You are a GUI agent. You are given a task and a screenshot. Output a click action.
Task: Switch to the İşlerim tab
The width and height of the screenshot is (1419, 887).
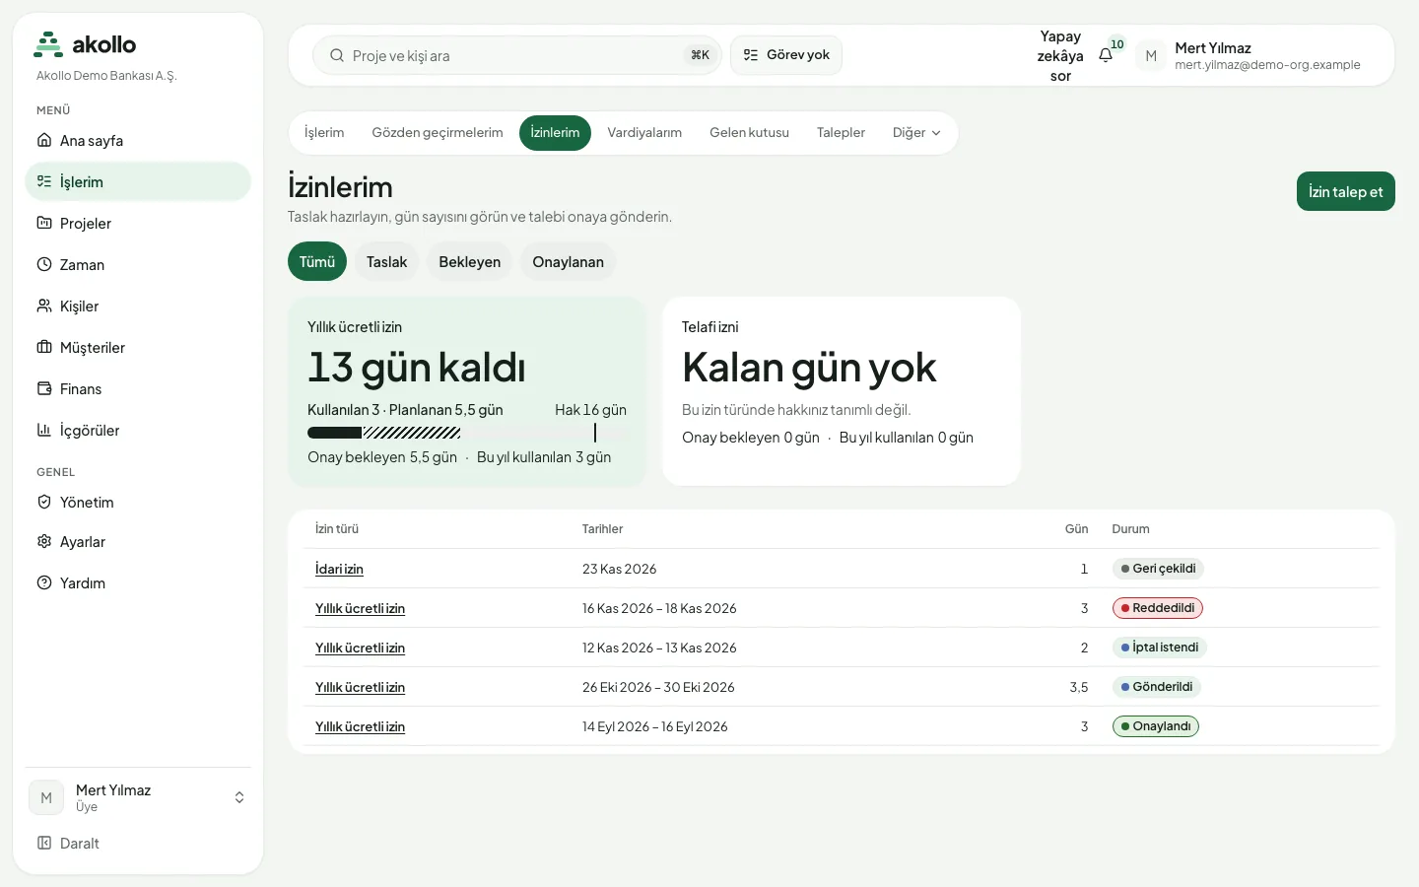pos(324,133)
